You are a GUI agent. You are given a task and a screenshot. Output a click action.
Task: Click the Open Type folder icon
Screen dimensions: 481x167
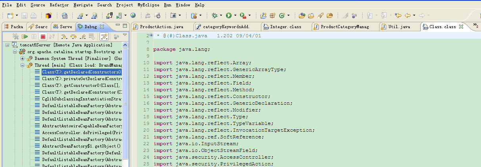[302, 15]
